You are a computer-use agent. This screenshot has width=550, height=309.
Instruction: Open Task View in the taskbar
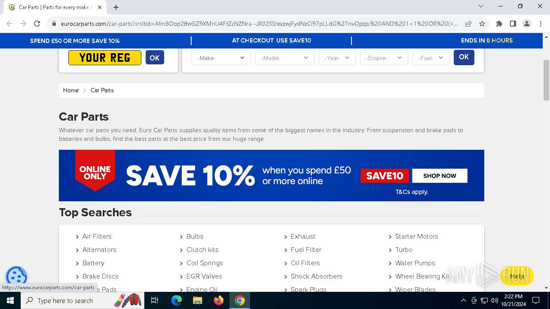(155, 300)
